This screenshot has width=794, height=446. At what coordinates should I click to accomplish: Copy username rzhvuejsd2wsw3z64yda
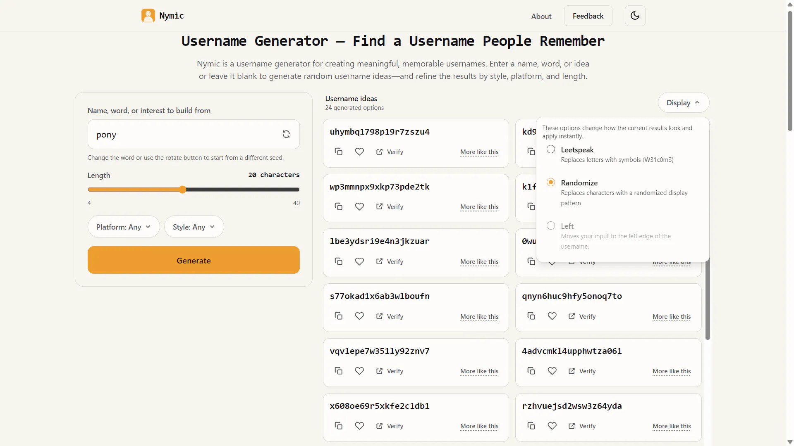[x=531, y=426]
